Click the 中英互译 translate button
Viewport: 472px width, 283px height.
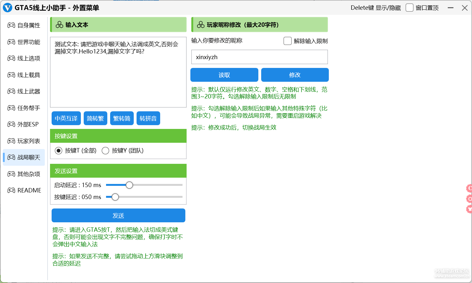pyautogui.click(x=66, y=118)
